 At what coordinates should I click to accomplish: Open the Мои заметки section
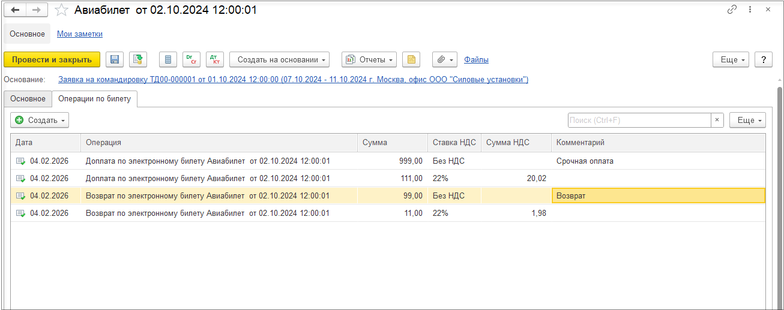80,34
